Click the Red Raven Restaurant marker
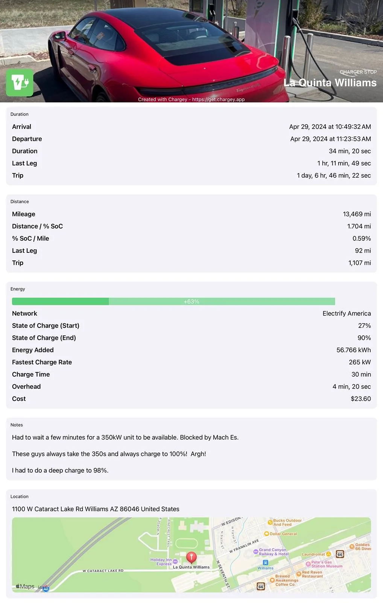The image size is (383, 603). pyautogui.click(x=298, y=574)
